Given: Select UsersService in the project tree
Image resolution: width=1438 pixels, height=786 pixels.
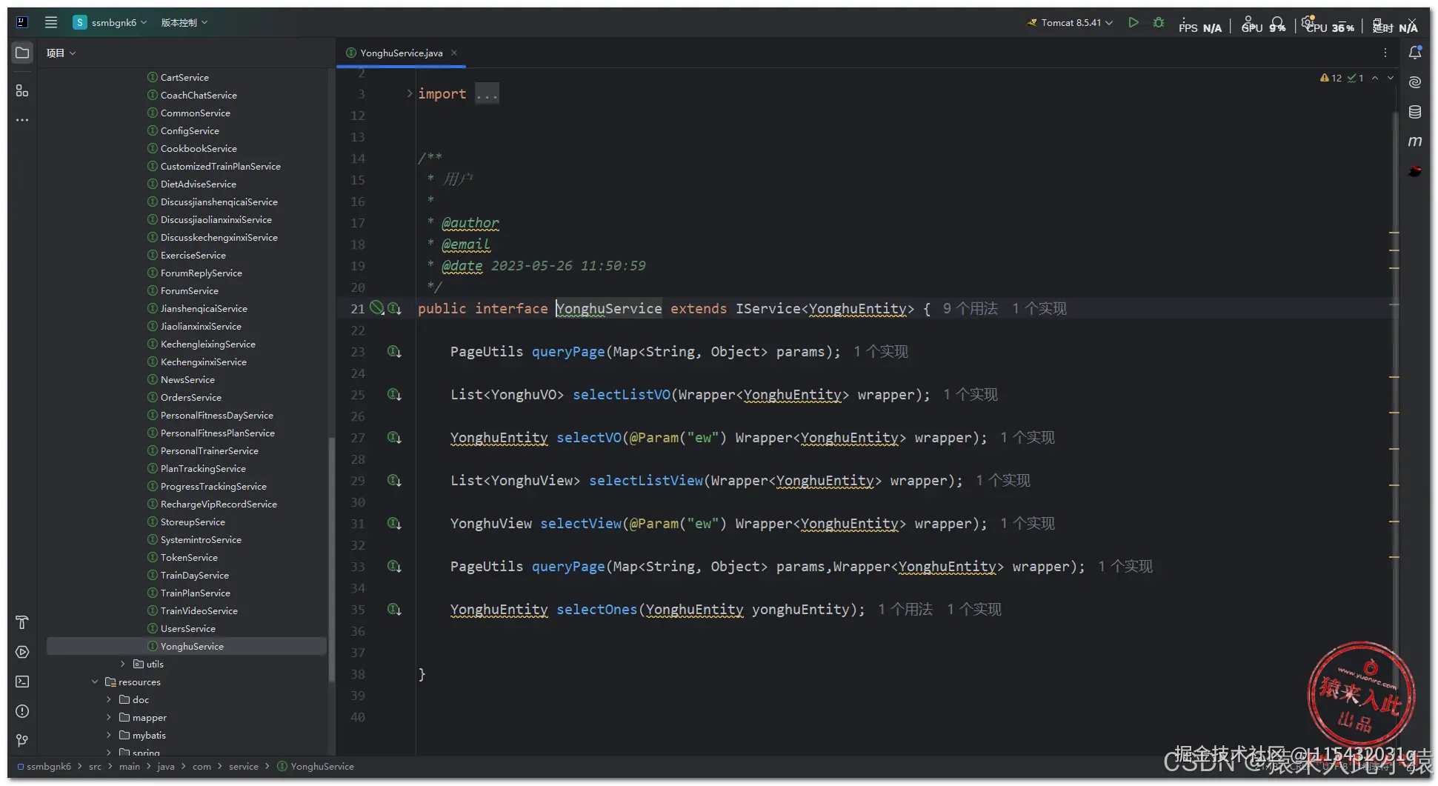Looking at the screenshot, I should (x=188, y=628).
